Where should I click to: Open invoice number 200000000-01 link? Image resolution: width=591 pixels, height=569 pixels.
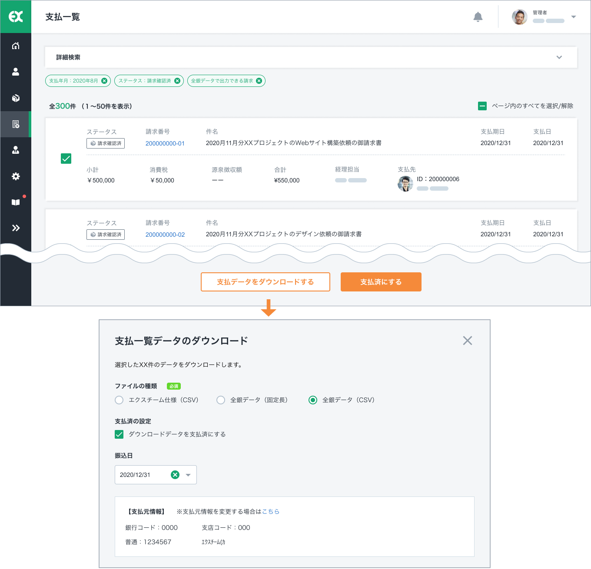pos(165,143)
